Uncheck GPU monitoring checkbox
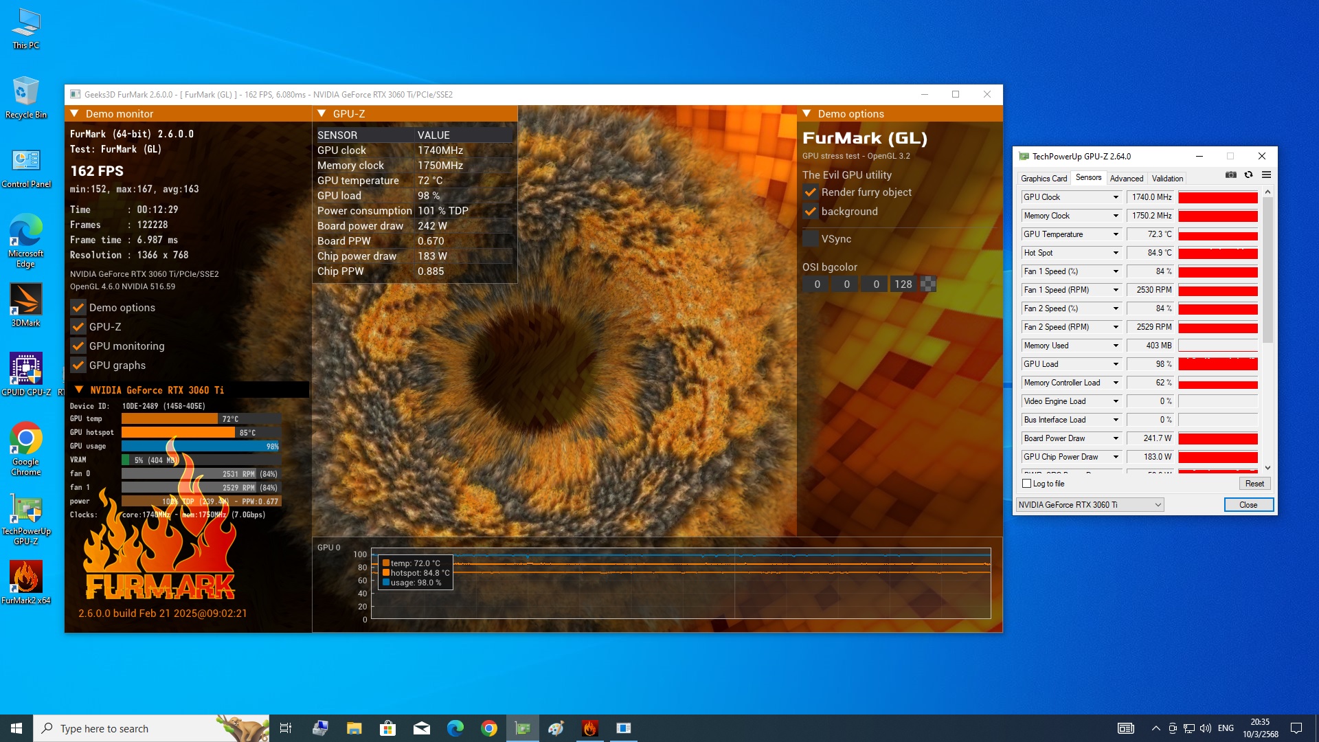 (78, 346)
